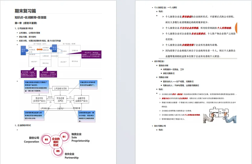The width and height of the screenshot is (252, 164).
Task: Click the blue note box starting '②通过商品市场'
Action: click(x=36, y=87)
